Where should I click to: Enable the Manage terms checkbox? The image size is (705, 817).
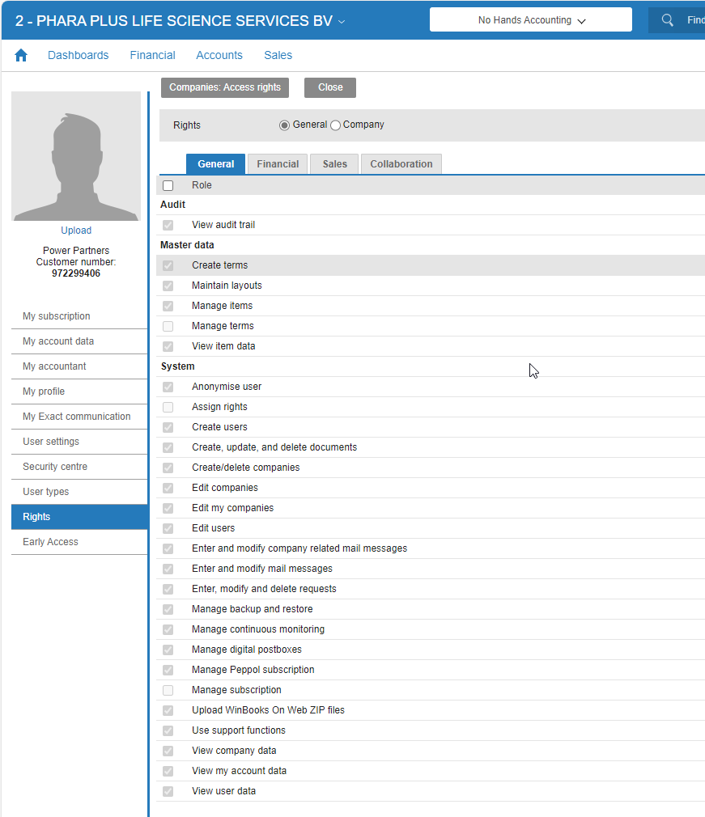click(x=168, y=326)
